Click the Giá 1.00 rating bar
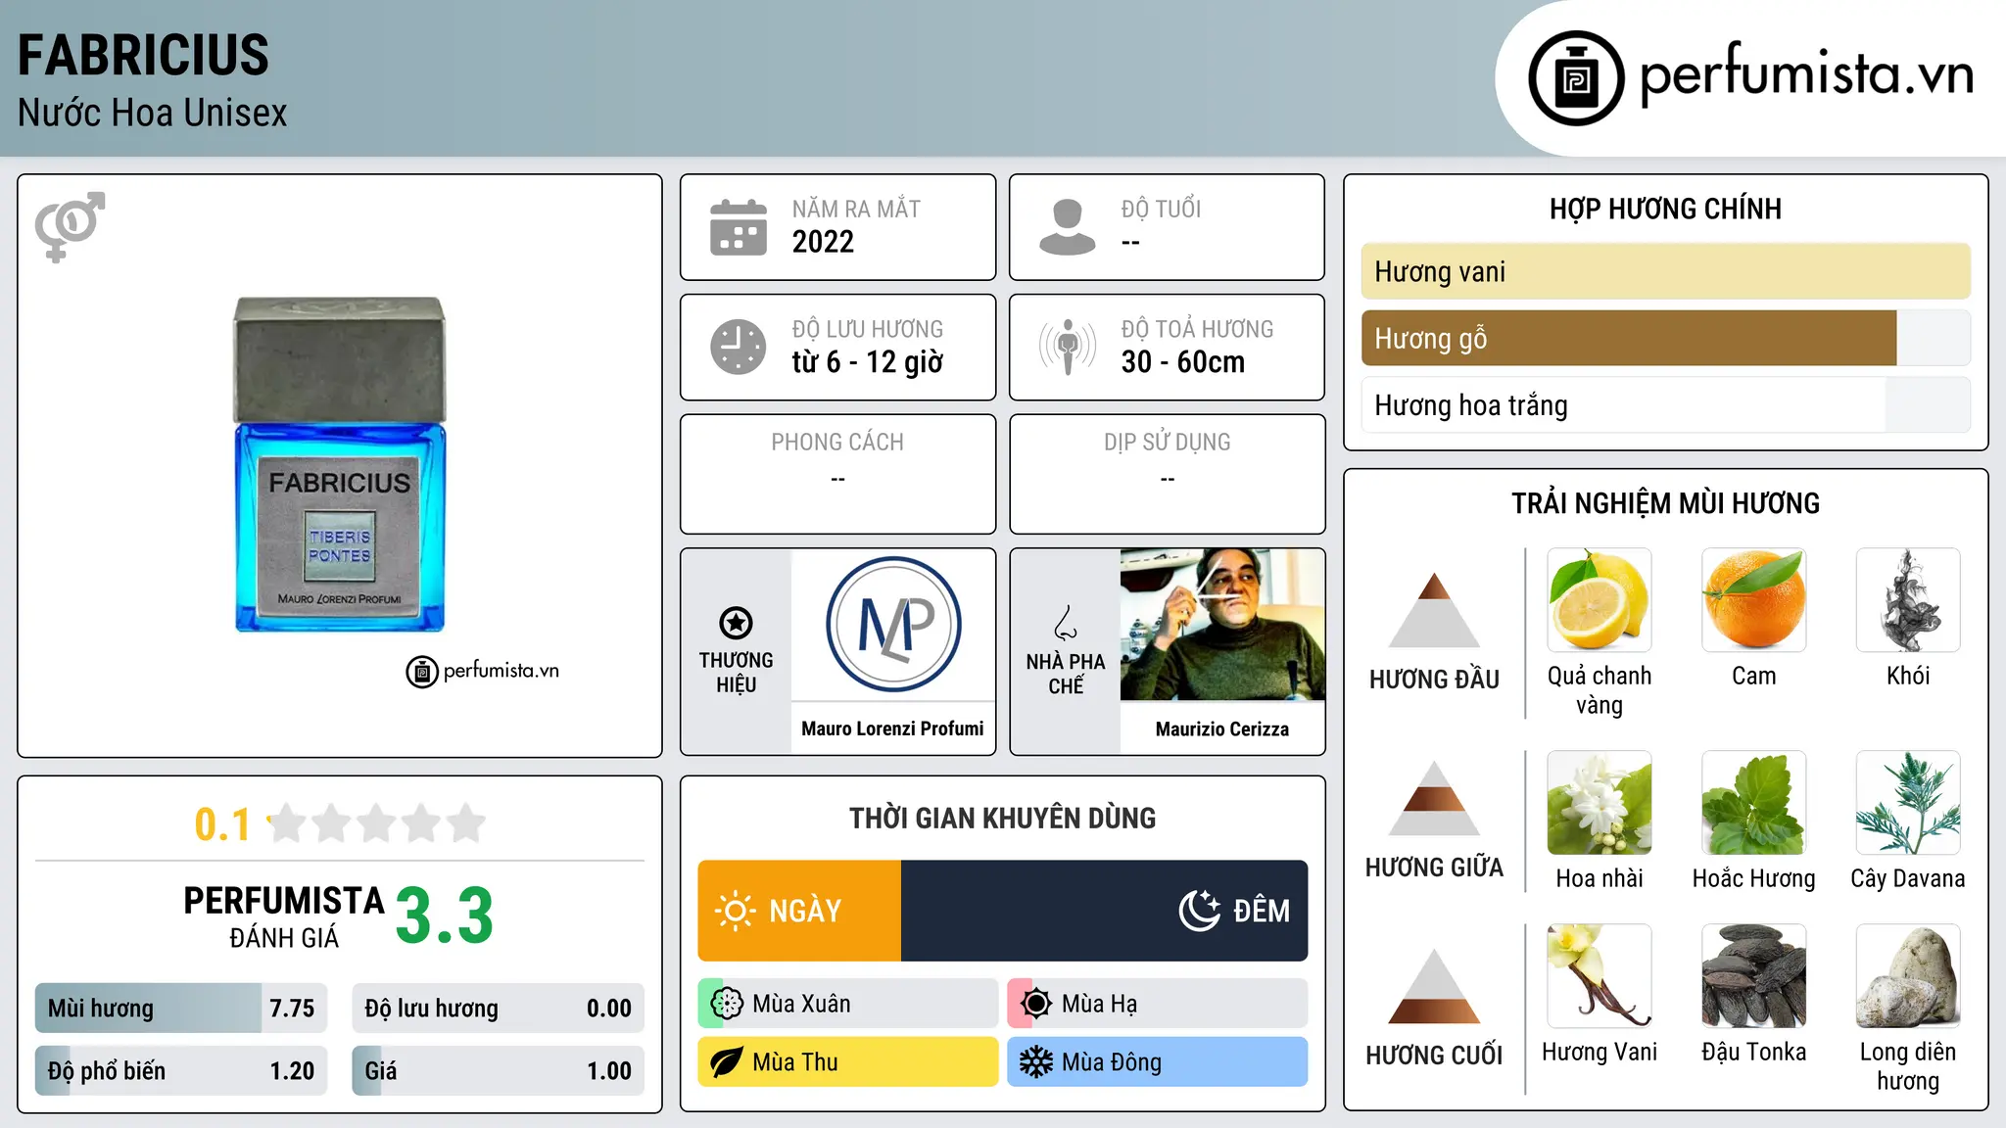The height and width of the screenshot is (1128, 2006). 498,1070
